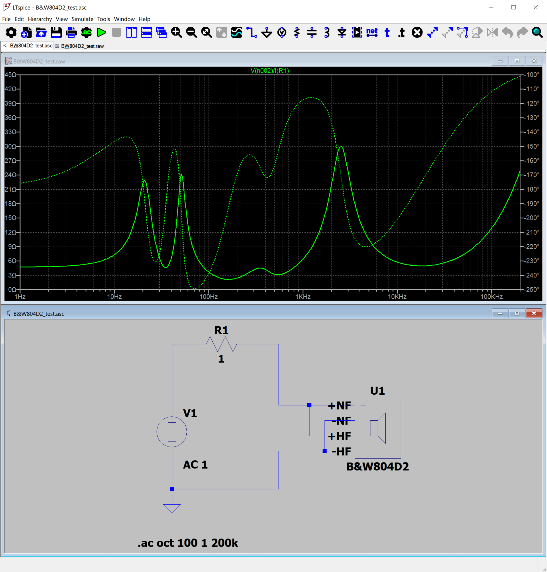Screen dimensions: 547x572
Task: Click the 45Ω impedance axis label
Action: 11,75
